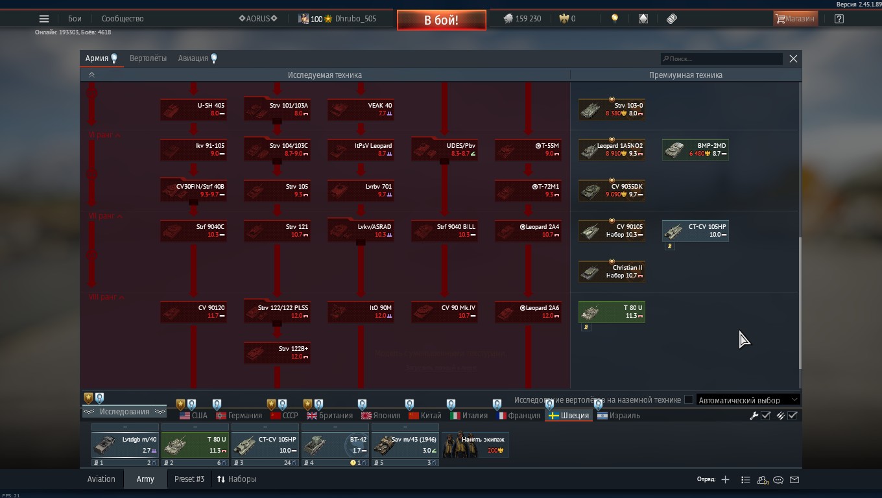Viewport: 882px width, 498px height.
Task: Click the triple-slash icon beside the wrench
Action: 781,416
